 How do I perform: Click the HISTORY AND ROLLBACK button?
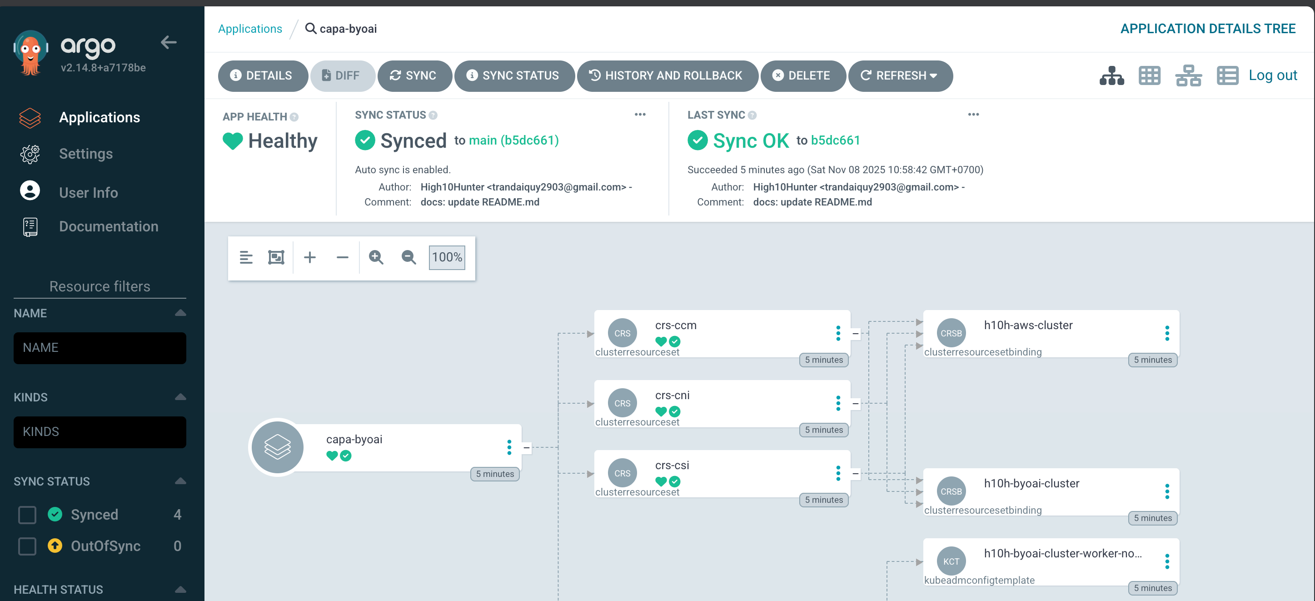tap(667, 75)
